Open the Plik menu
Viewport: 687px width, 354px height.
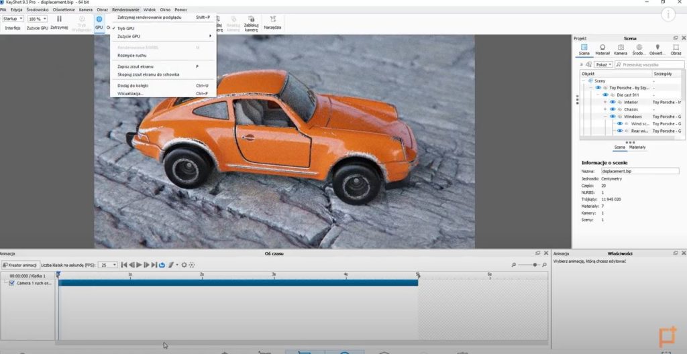(x=3, y=9)
